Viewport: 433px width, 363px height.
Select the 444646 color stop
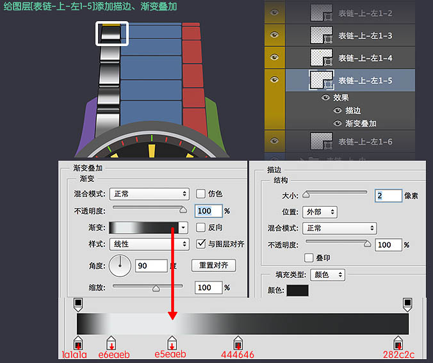[238, 343]
